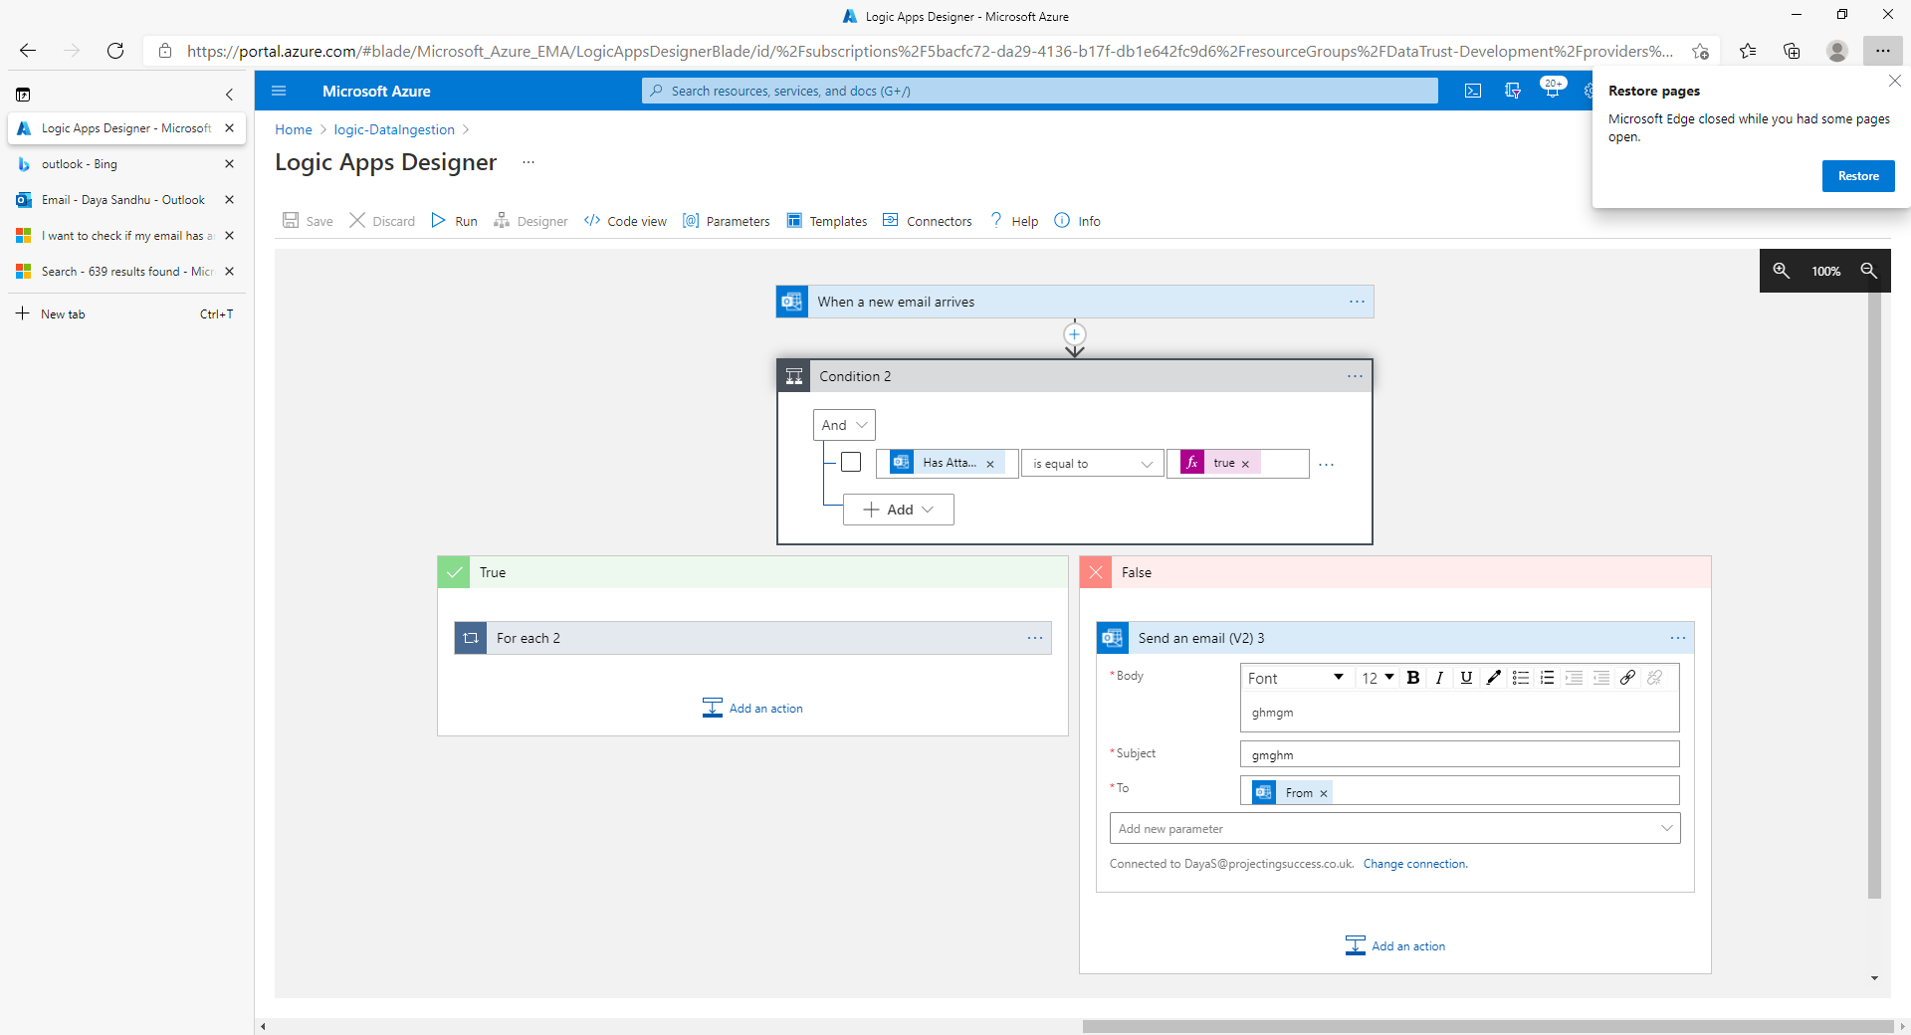
Task: Remove the From token in To field
Action: click(1324, 793)
